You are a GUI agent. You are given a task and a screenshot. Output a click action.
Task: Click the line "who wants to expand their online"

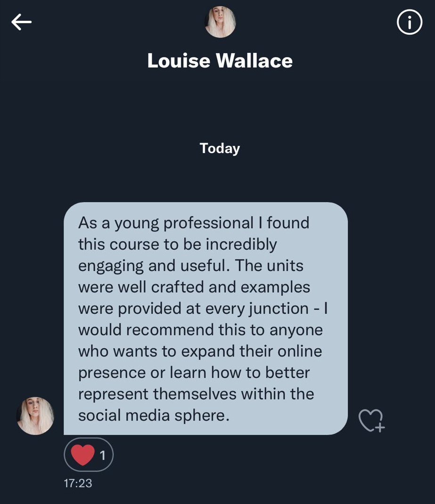point(200,351)
